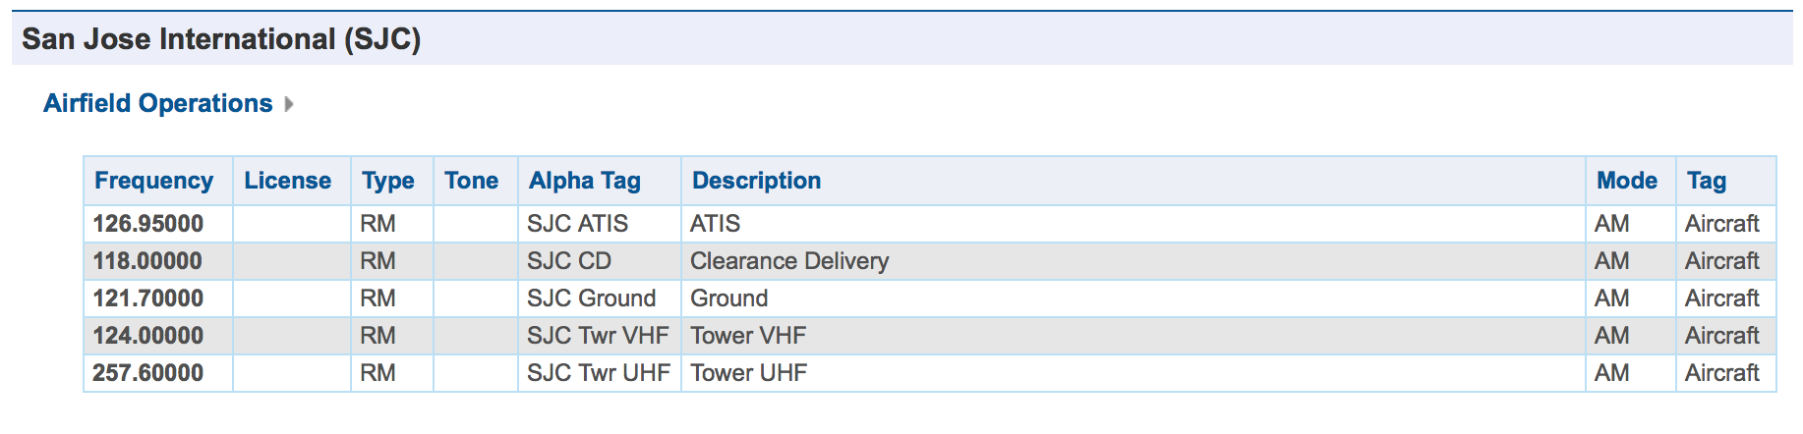Click the SJC Twr UHF alpha tag
Image resolution: width=1803 pixels, height=434 pixels.
pos(598,373)
